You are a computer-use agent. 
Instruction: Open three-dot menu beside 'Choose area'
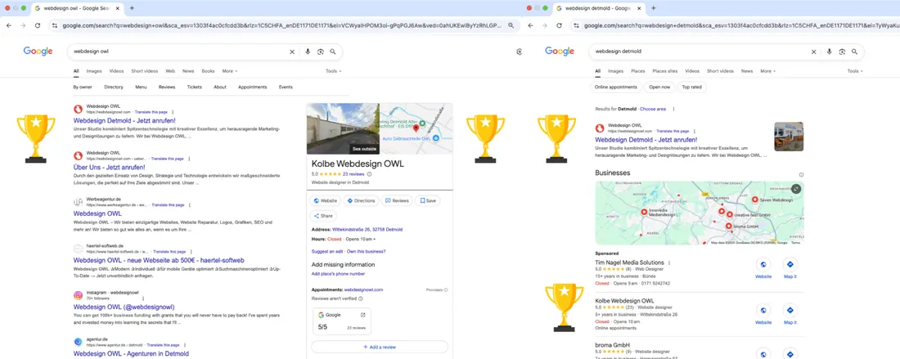[x=673, y=109]
